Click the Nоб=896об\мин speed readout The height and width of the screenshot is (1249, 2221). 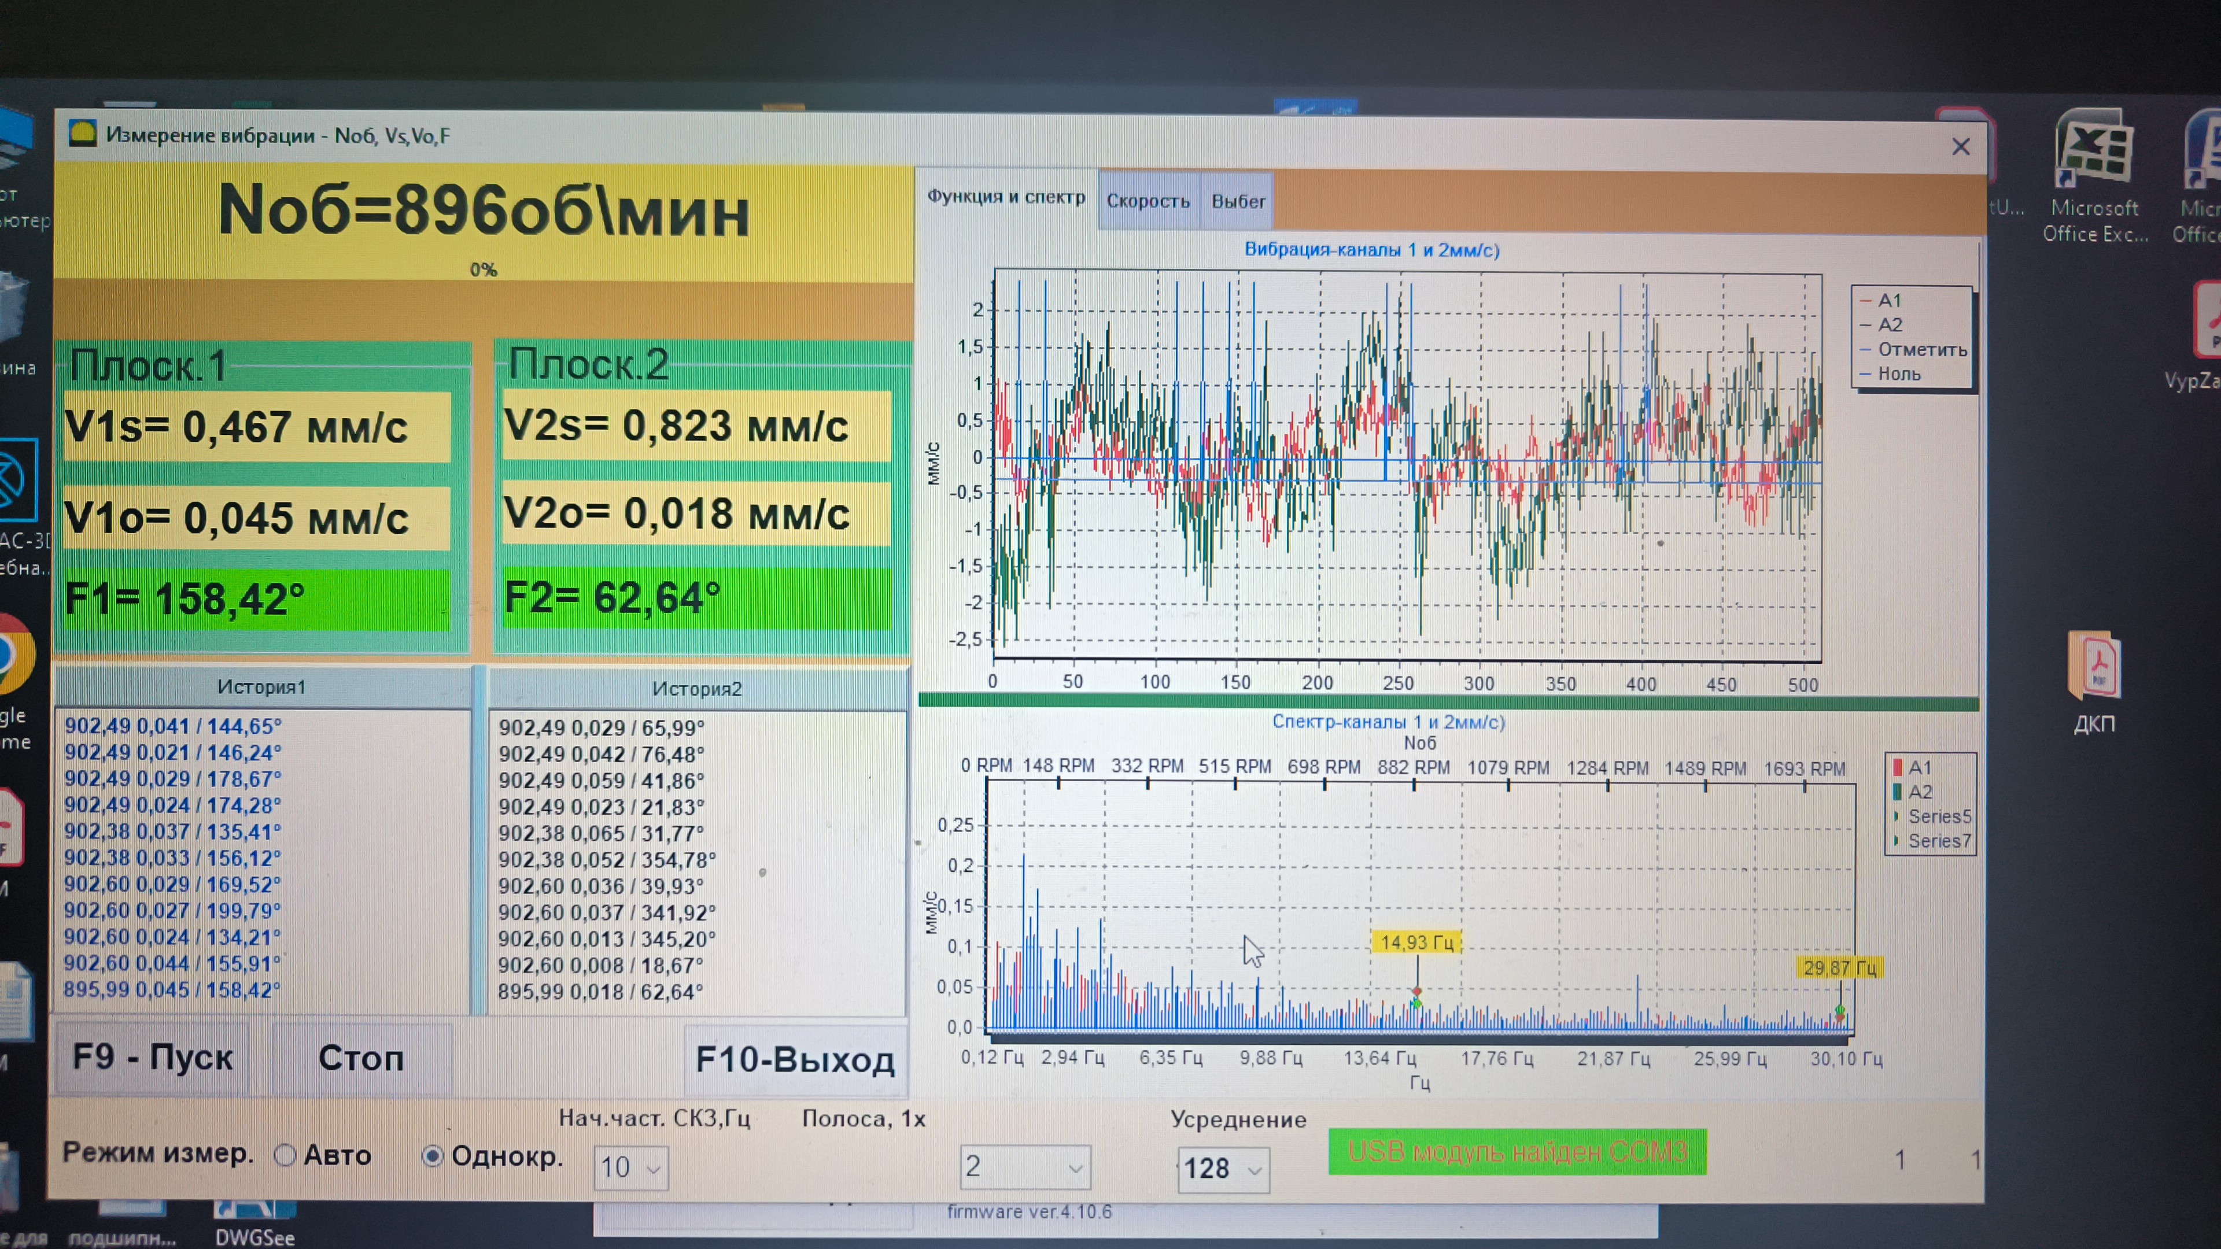click(484, 210)
